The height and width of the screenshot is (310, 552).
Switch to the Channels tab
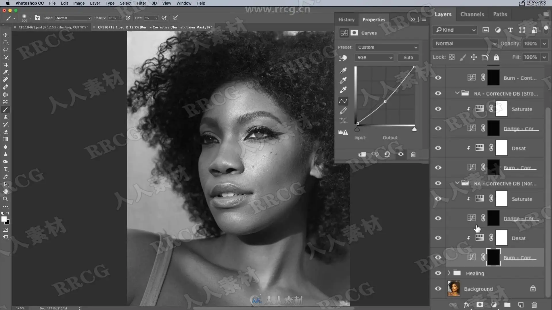pyautogui.click(x=472, y=14)
